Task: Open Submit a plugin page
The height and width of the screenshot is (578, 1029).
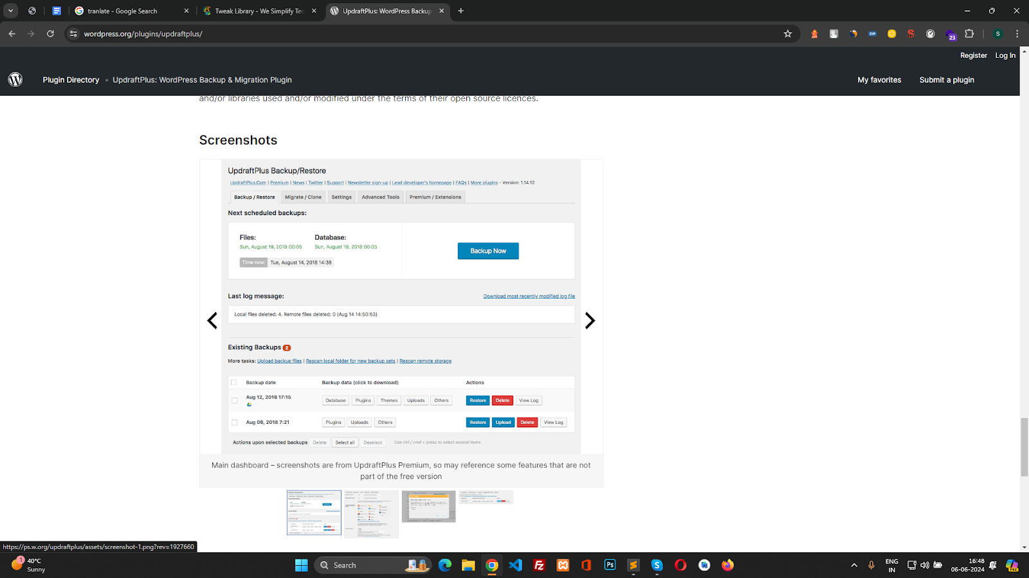Action: tap(947, 80)
